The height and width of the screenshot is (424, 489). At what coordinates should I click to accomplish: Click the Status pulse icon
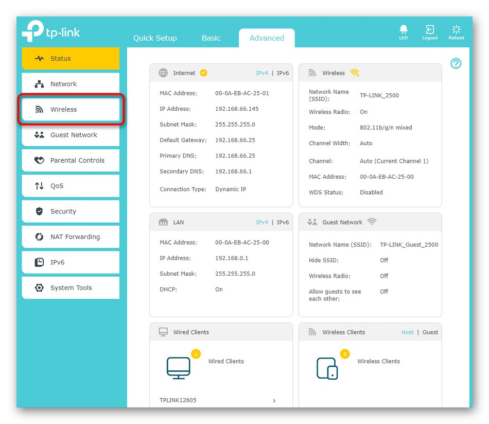pos(39,58)
